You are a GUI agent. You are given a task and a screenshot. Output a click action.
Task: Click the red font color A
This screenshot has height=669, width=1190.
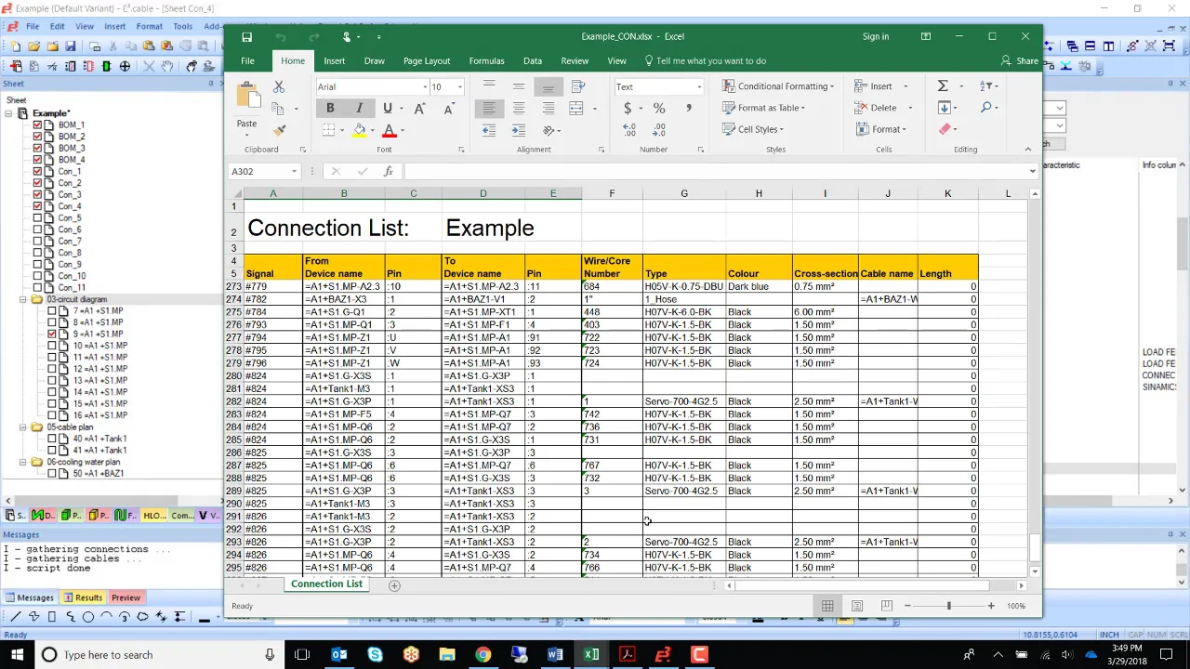[x=389, y=131]
